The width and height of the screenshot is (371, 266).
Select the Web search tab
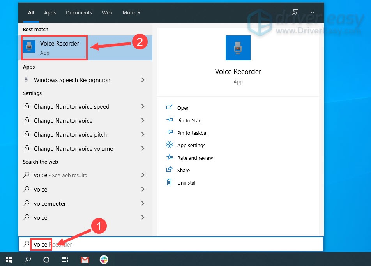point(107,12)
